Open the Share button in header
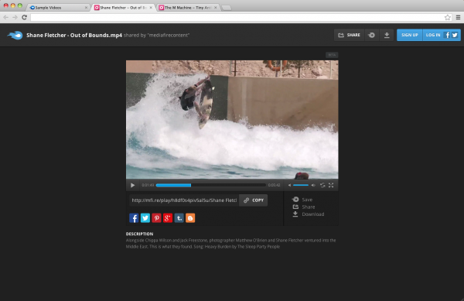 350,35
